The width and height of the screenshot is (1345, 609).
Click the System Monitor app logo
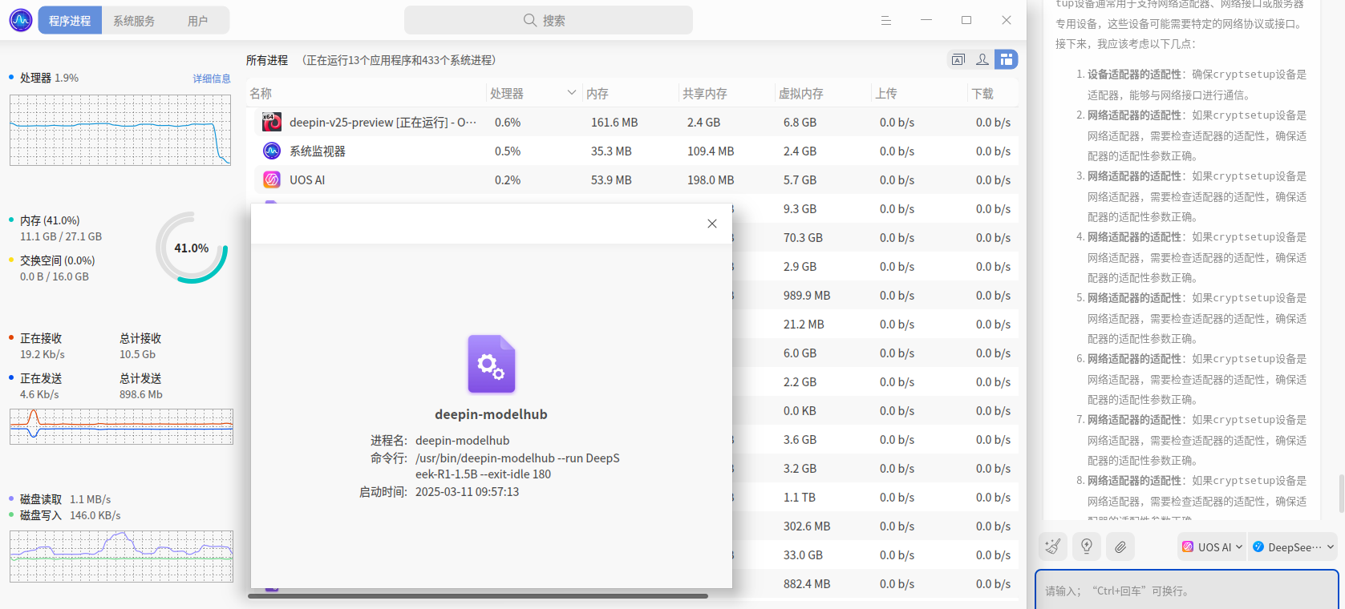pos(21,20)
